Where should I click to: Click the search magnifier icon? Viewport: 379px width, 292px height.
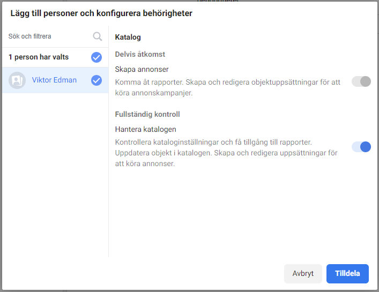(98, 36)
